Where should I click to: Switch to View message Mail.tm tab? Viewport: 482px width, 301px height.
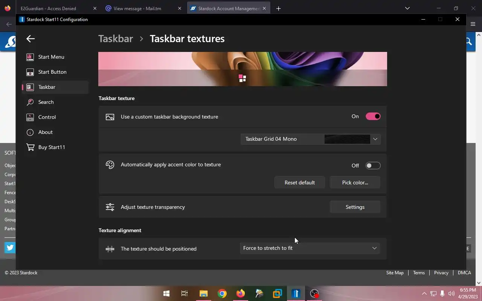click(143, 8)
